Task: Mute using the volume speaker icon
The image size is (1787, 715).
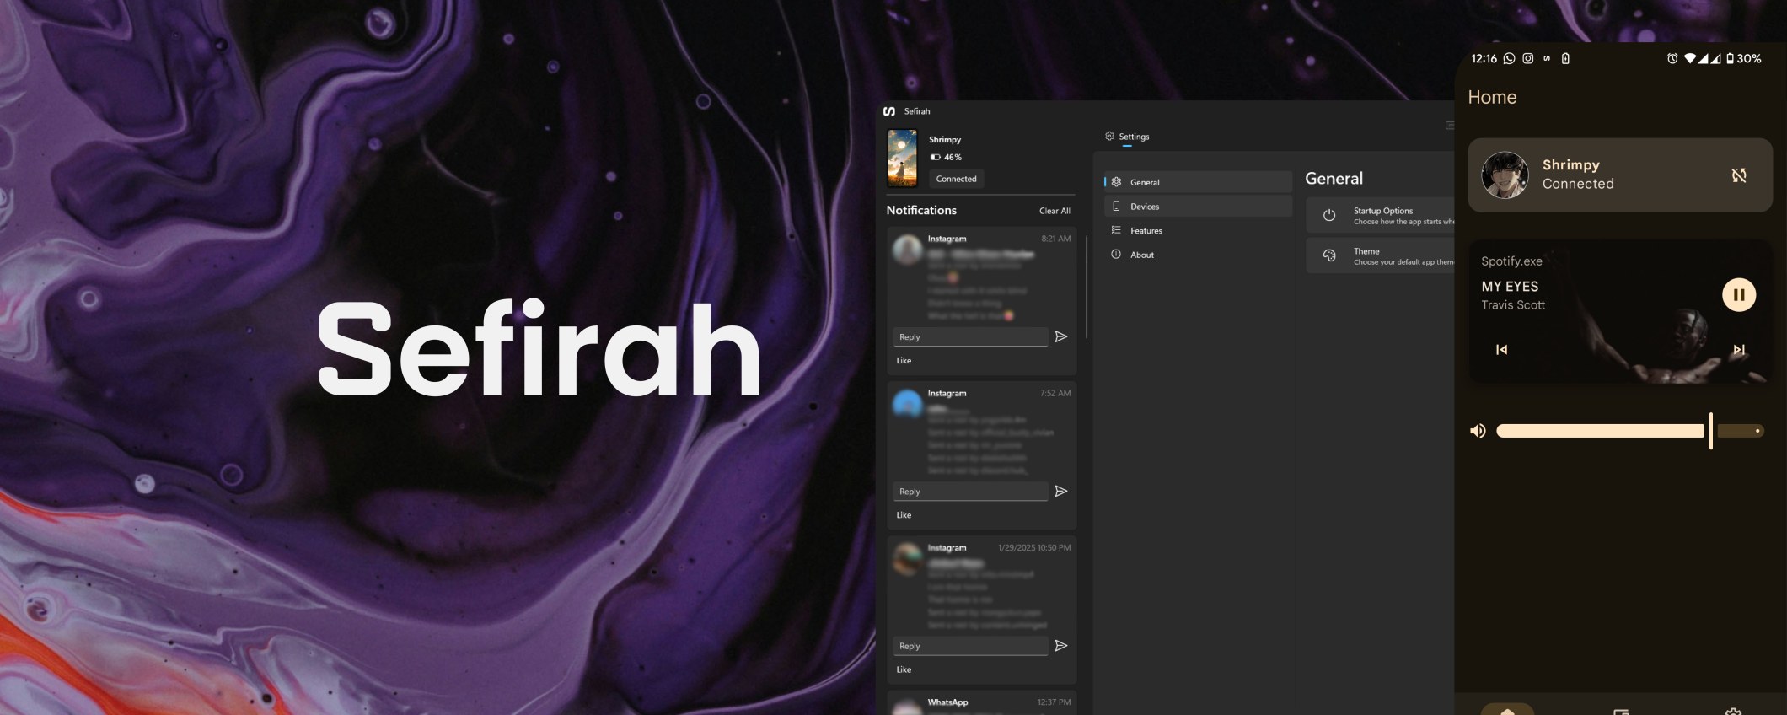Action: click(1478, 431)
